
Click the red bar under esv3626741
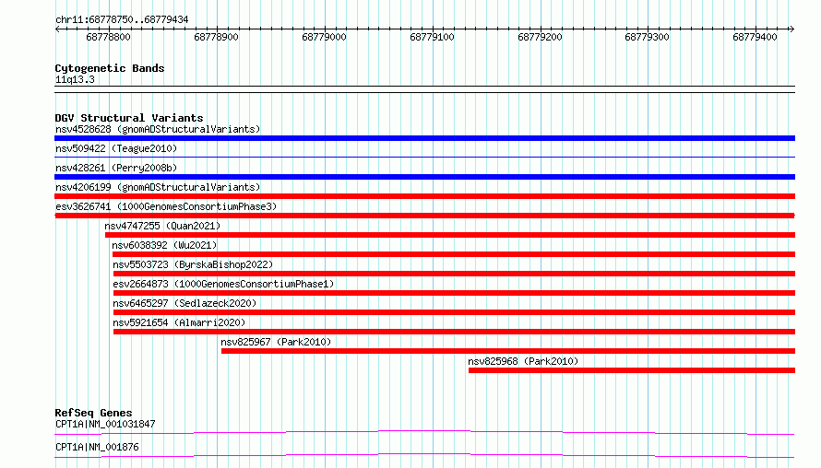[x=424, y=216]
